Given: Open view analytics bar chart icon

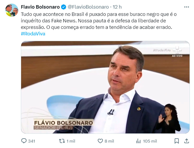Looking at the screenshot, I should click(x=138, y=141).
